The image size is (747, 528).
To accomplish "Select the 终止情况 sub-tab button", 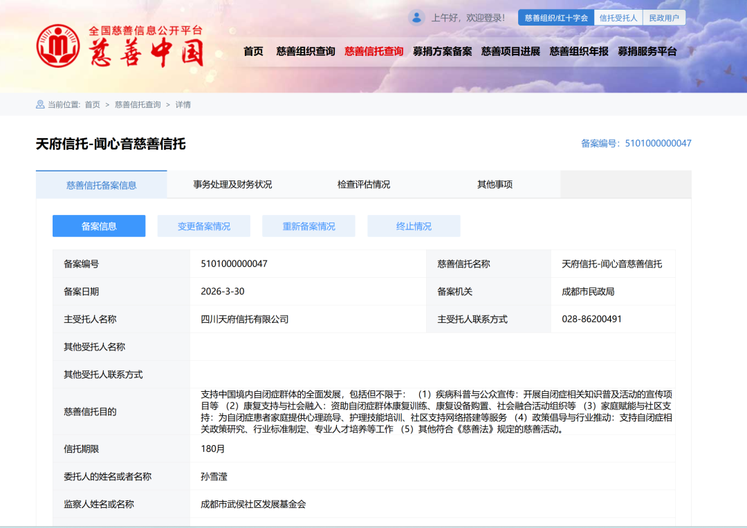I will pyautogui.click(x=414, y=226).
